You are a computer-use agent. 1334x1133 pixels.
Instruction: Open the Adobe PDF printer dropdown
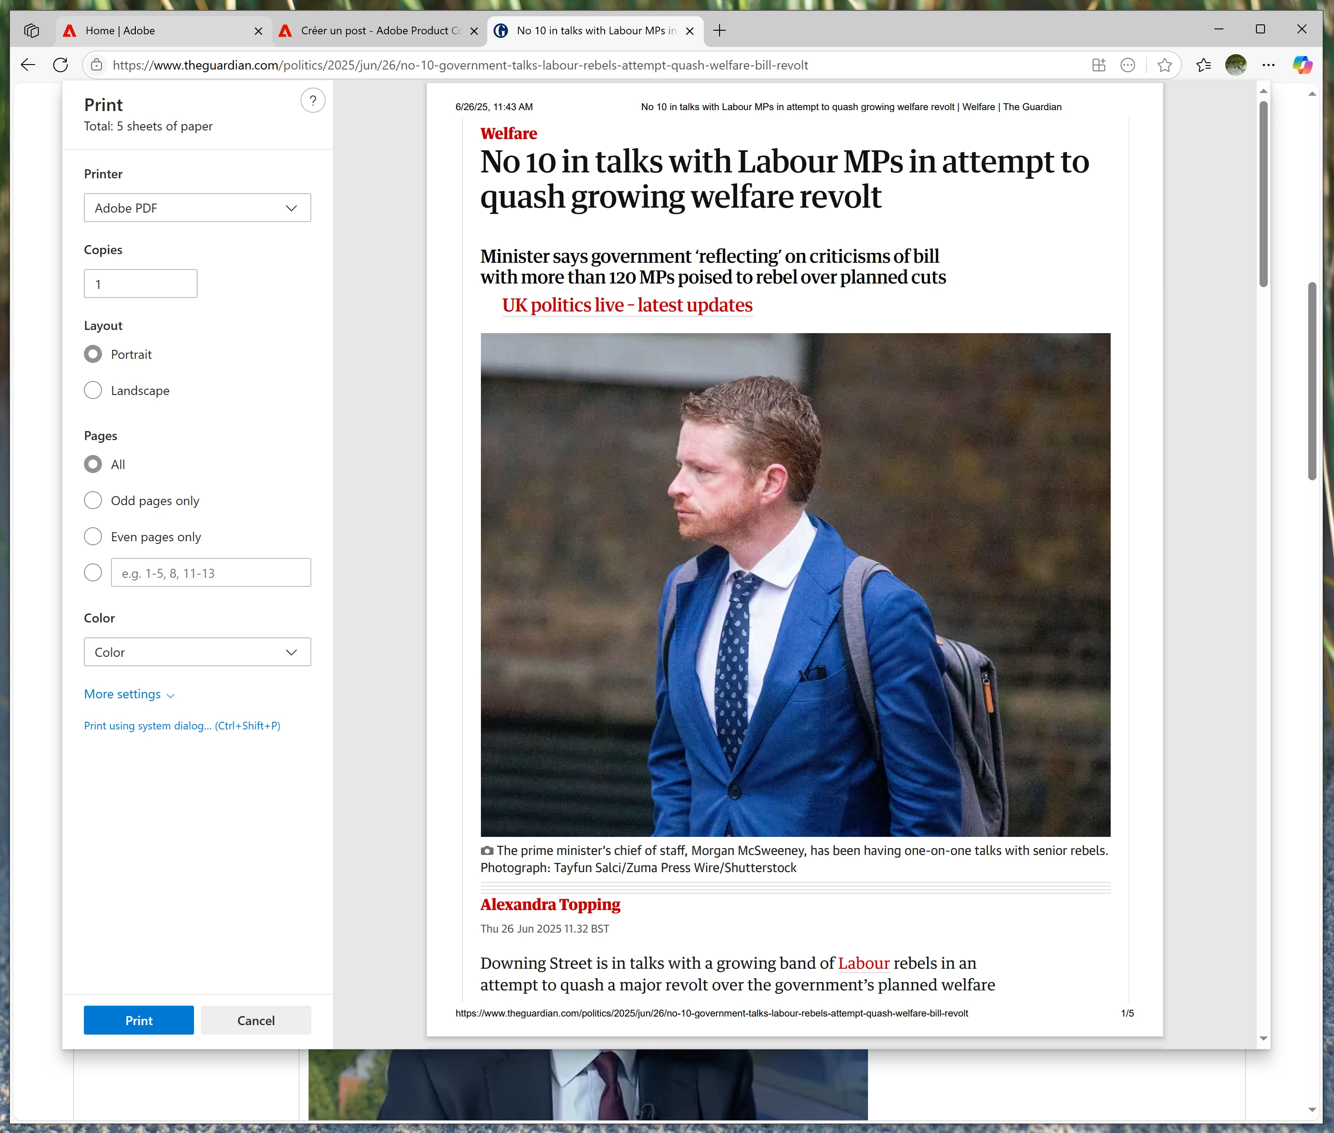[x=197, y=208]
